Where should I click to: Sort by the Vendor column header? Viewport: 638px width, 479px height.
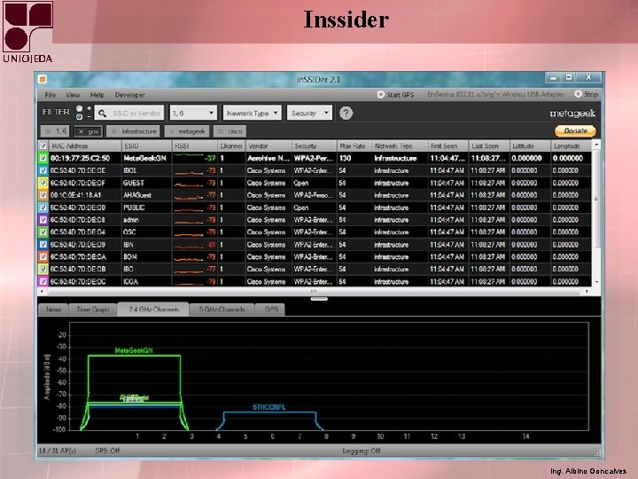[x=268, y=145]
